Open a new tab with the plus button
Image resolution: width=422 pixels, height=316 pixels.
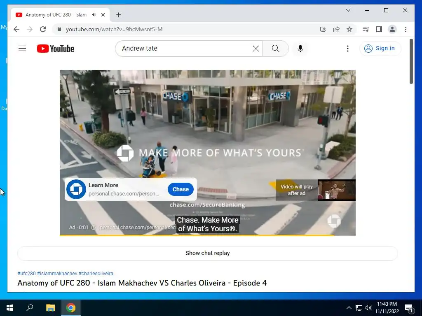pos(118,15)
